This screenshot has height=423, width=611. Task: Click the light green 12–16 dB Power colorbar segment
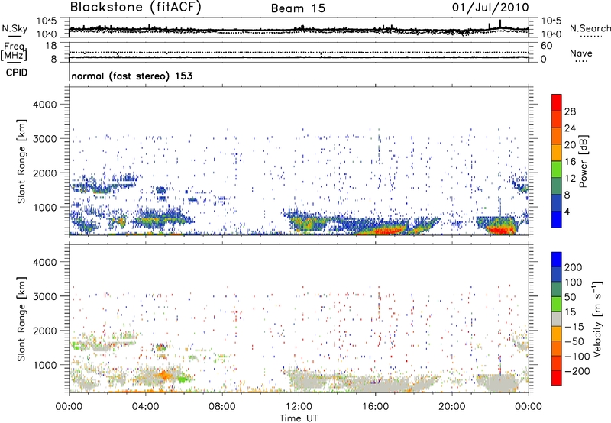557,170
